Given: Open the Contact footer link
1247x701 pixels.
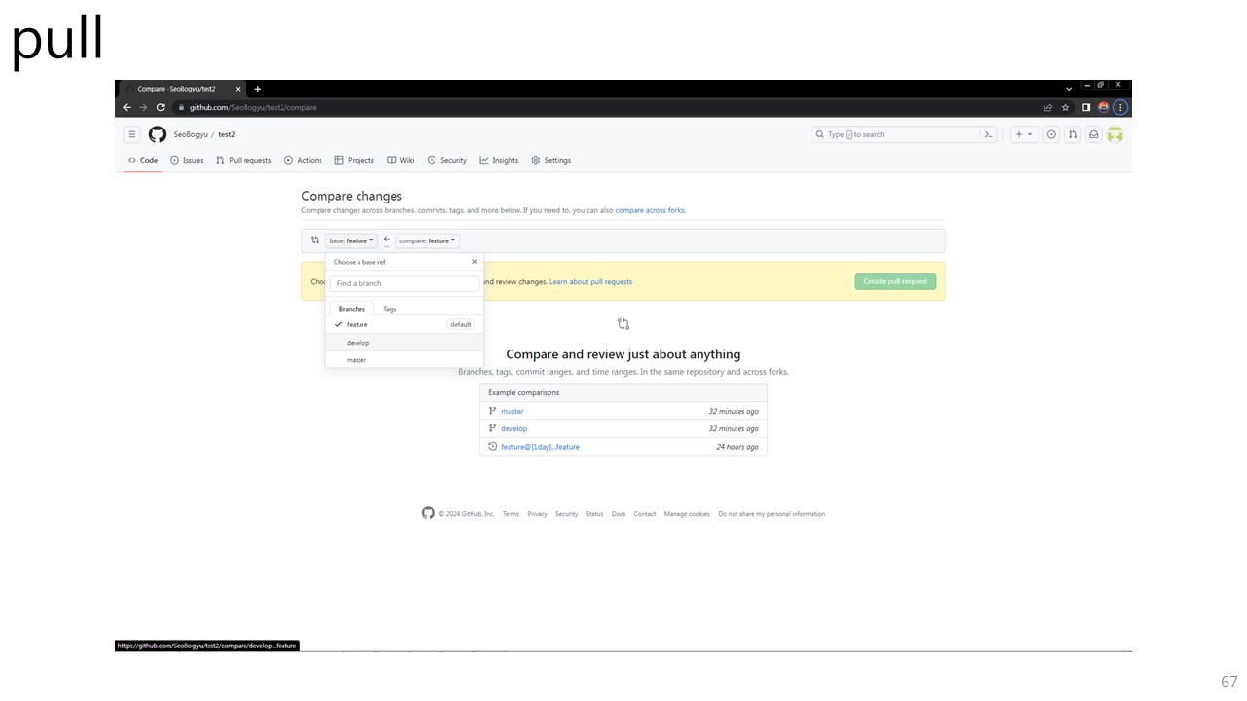Looking at the screenshot, I should (x=645, y=514).
